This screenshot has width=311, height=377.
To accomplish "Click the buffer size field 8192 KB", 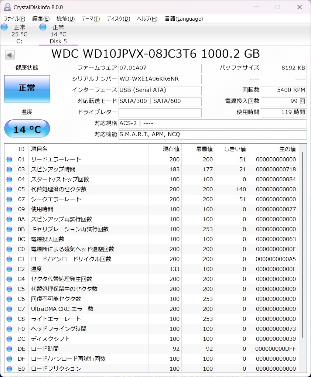I will coord(284,68).
